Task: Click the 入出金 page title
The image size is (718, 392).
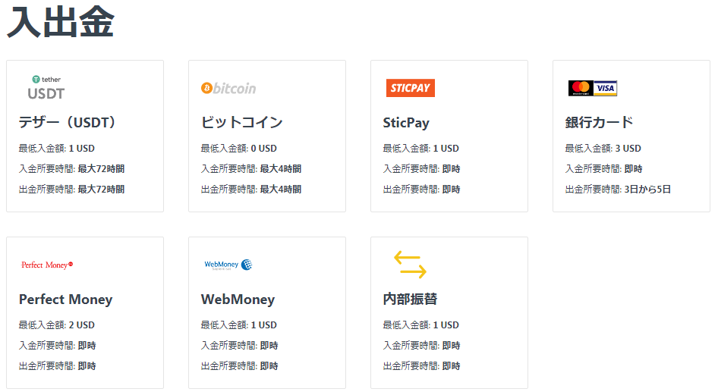Action: (61, 21)
